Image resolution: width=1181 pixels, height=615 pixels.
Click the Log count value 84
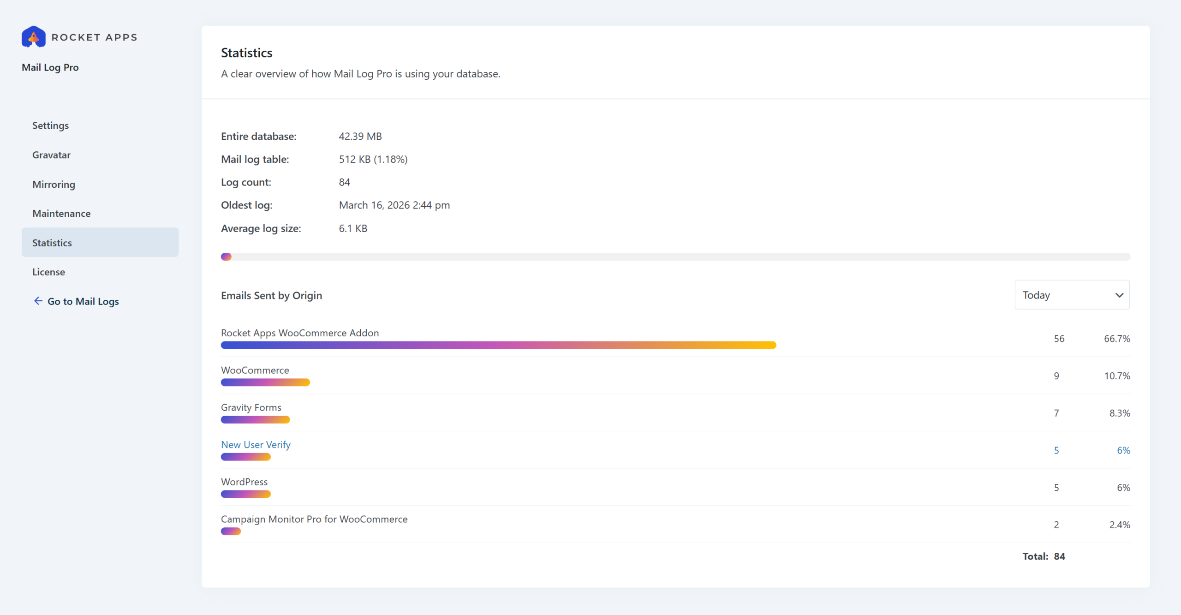coord(344,182)
